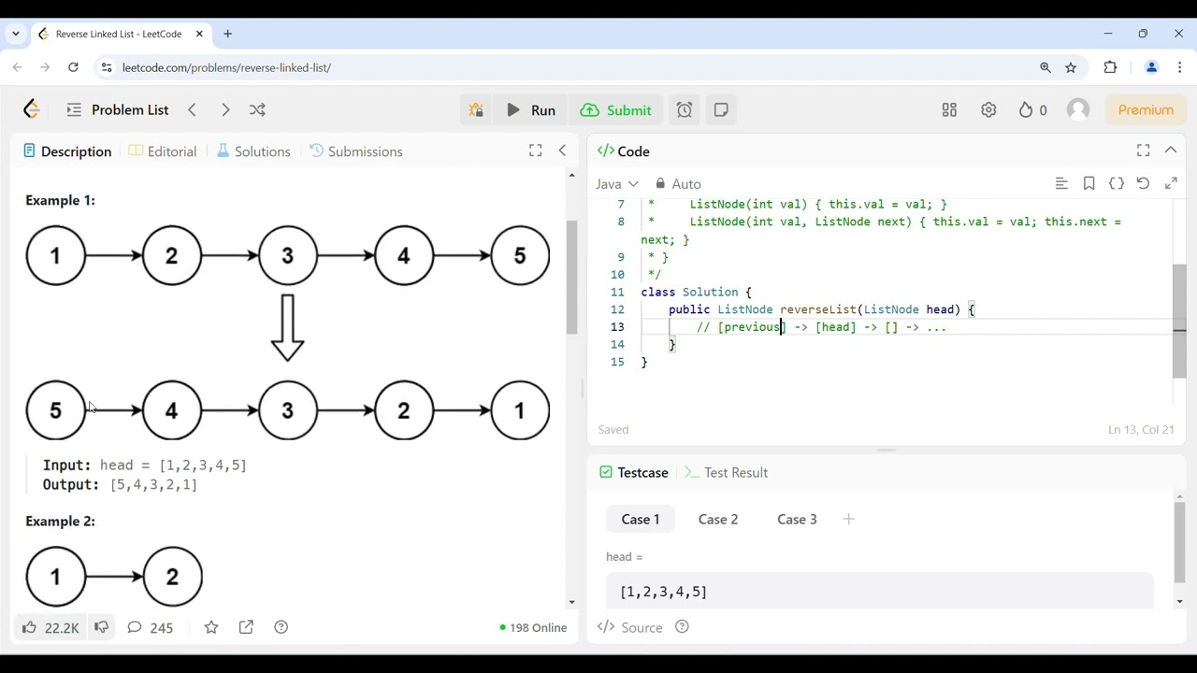The image size is (1197, 673).
Task: Click the address bar URL
Action: (226, 67)
